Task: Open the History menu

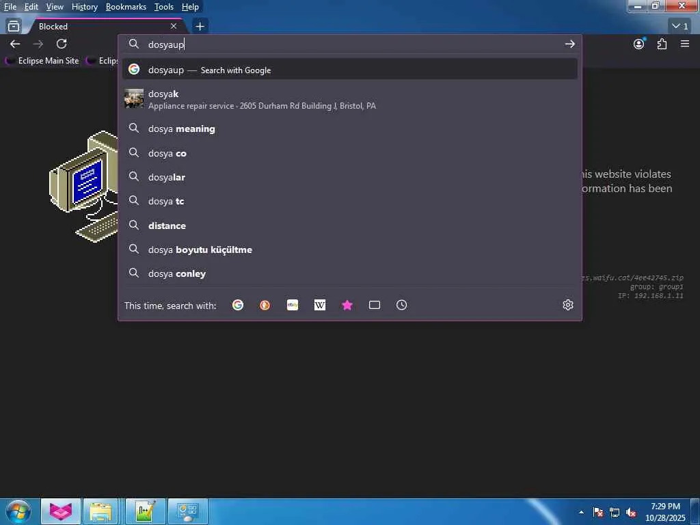Action: pyautogui.click(x=85, y=7)
